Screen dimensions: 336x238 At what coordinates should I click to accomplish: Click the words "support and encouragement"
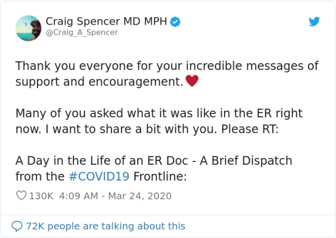pos(99,82)
